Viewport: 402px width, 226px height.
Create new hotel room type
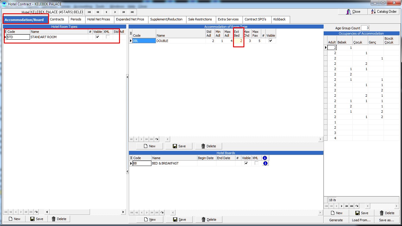pos(14,219)
